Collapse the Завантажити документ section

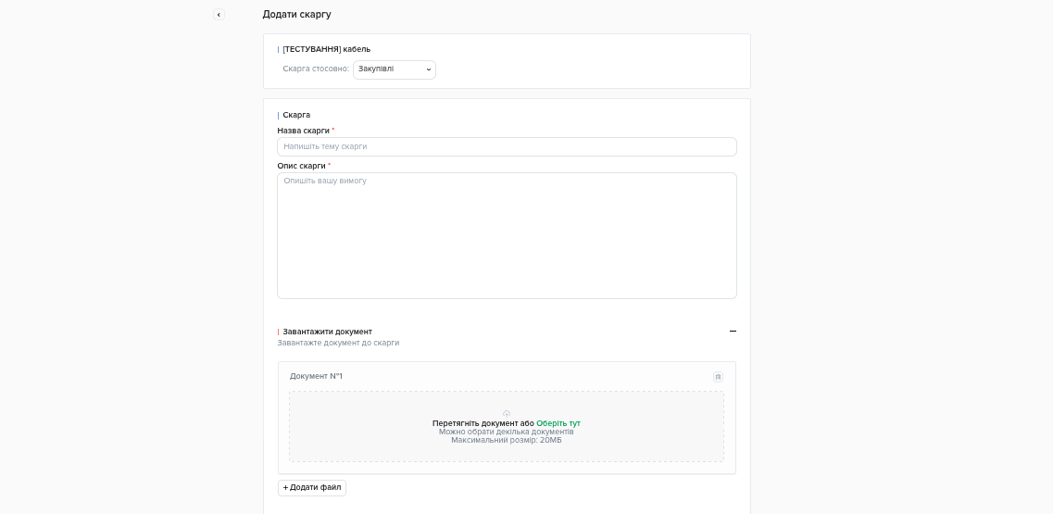[733, 332]
